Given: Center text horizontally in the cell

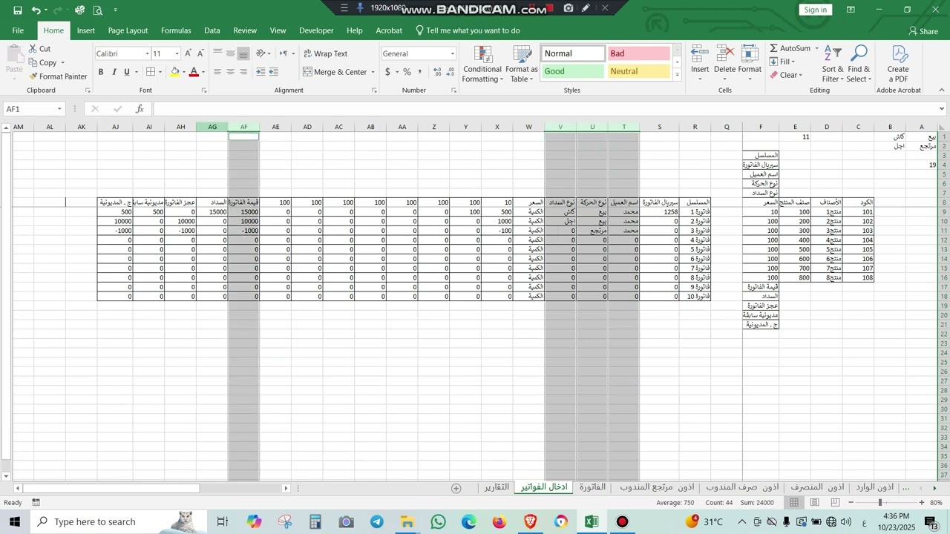Looking at the screenshot, I should click(230, 72).
